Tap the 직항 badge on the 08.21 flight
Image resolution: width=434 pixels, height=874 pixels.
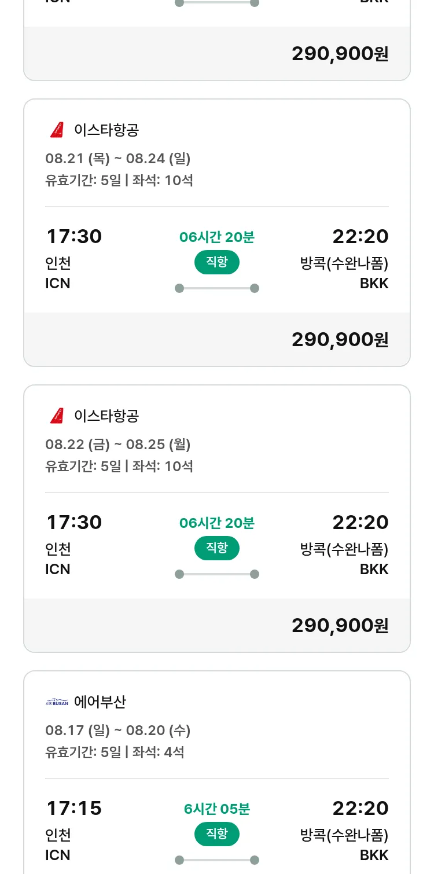[x=216, y=262]
